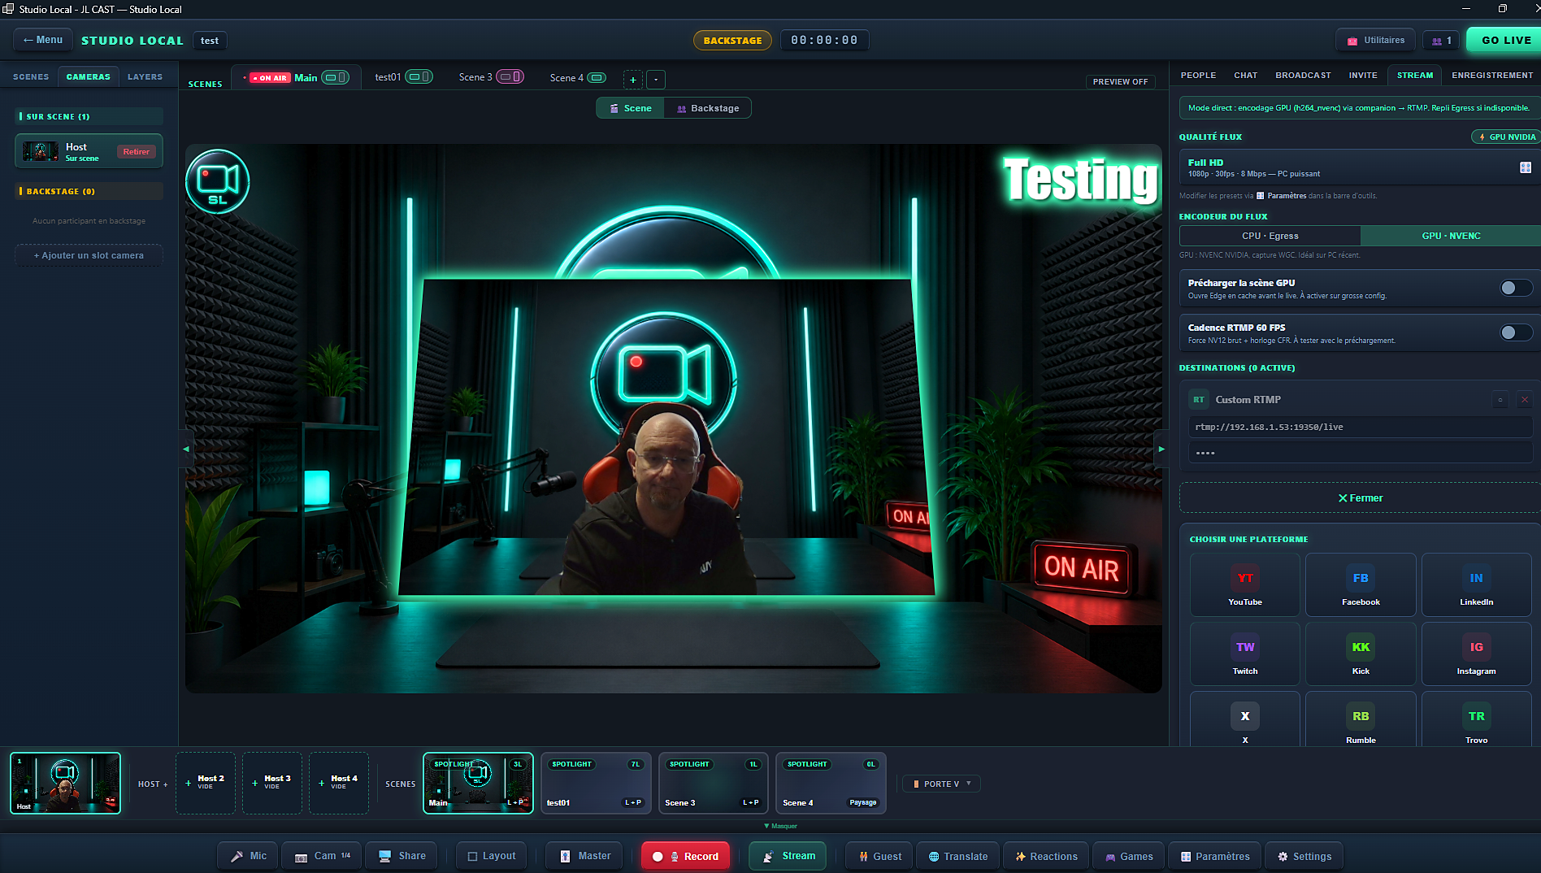Open Guest invite tool
Screen dimensions: 1541x873
pyautogui.click(x=880, y=856)
